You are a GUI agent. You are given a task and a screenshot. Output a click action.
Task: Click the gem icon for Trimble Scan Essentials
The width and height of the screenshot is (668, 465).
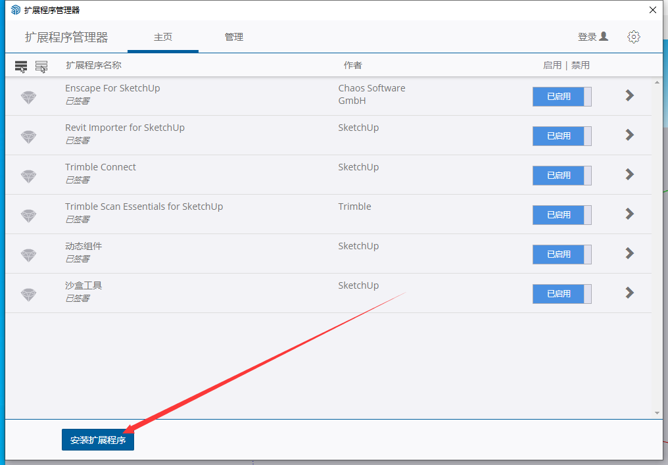click(28, 215)
